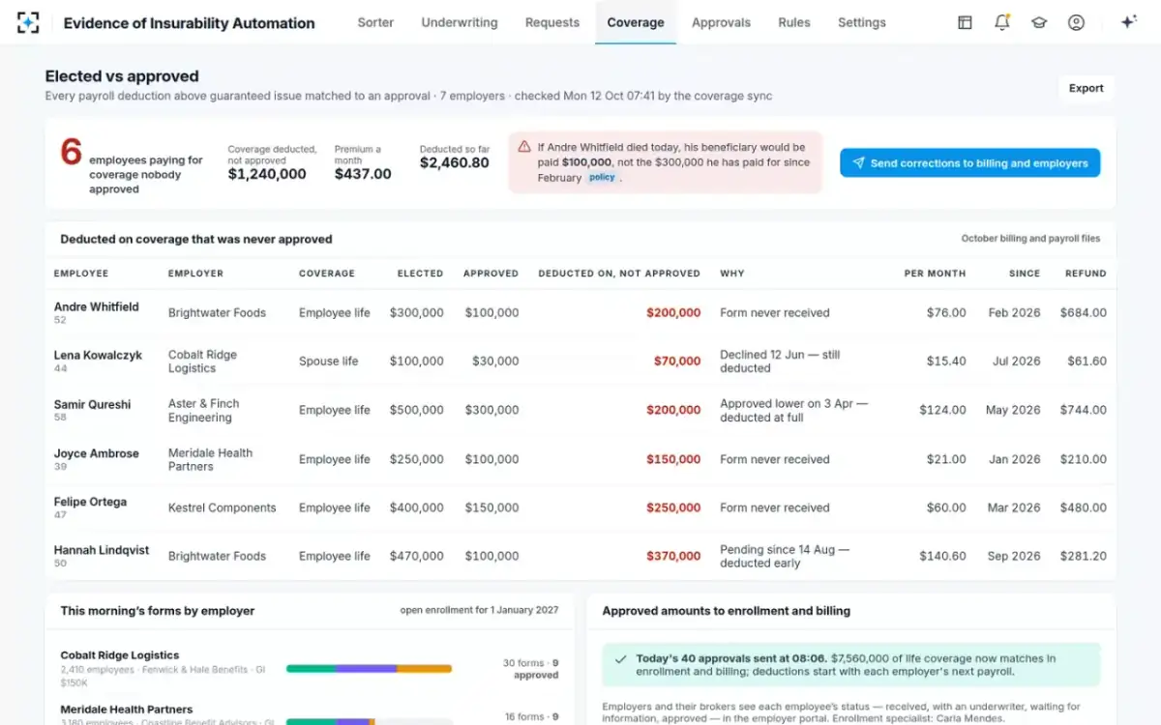Click the $437.00 premium a month figure
Screen dimensions: 1161x725
coord(363,174)
